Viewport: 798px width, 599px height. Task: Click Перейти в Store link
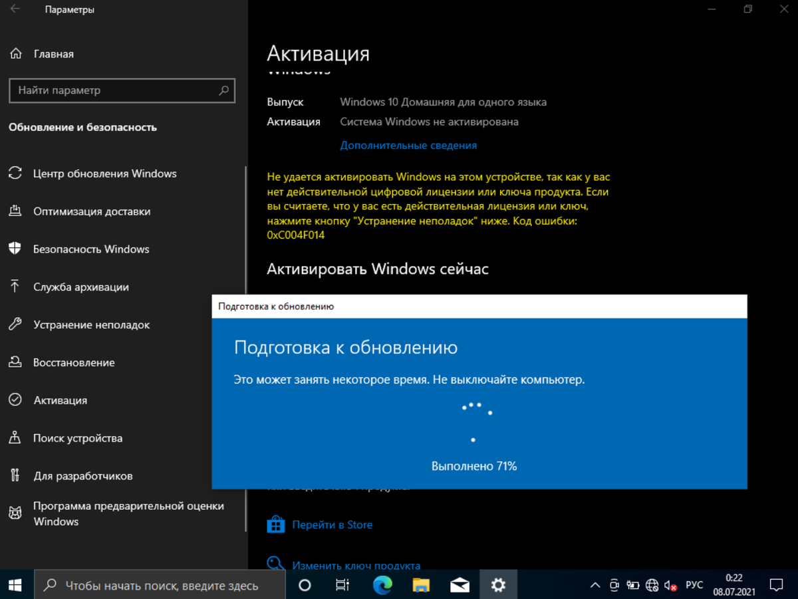click(332, 525)
